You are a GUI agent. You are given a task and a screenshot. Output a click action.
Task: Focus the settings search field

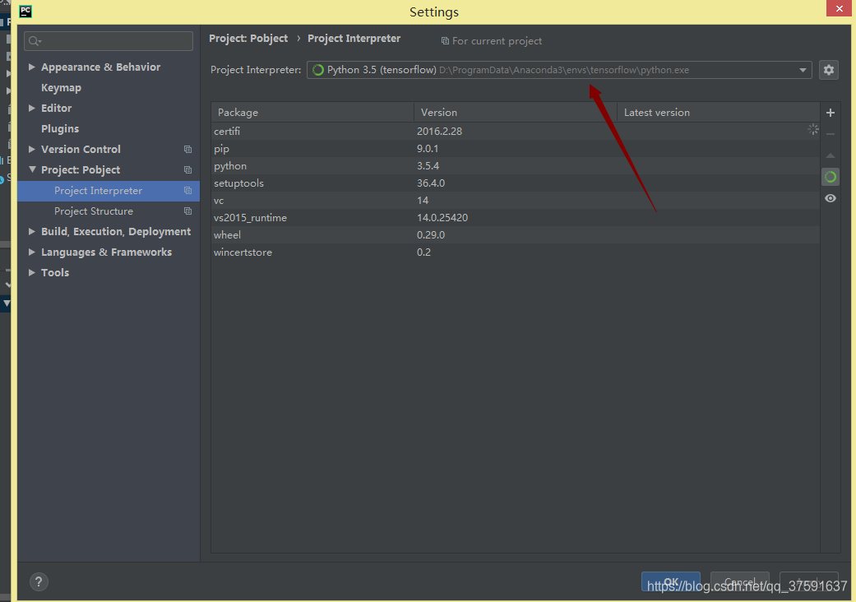(108, 41)
